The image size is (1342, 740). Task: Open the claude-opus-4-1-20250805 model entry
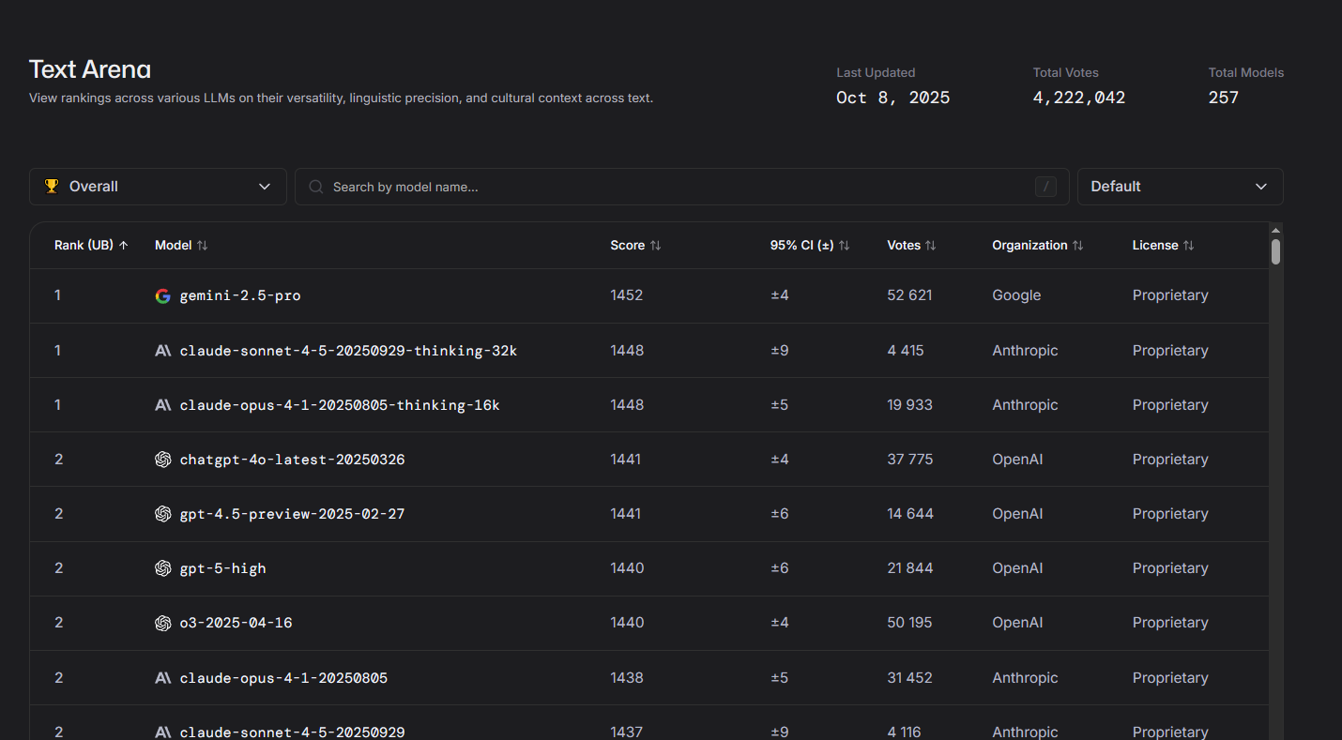coord(283,678)
